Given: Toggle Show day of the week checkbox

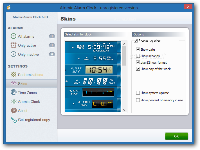Looking at the screenshot, I should click(138, 69).
